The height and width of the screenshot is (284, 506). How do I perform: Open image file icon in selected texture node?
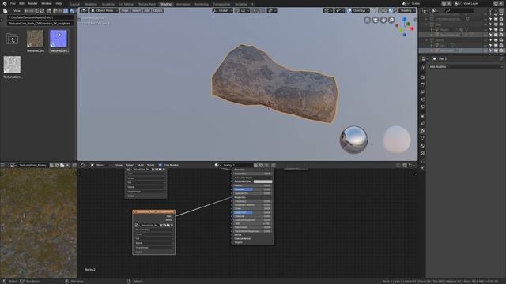tap(168, 225)
